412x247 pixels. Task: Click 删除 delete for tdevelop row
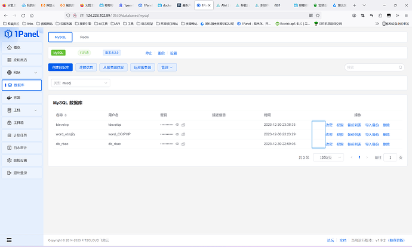[x=386, y=125]
